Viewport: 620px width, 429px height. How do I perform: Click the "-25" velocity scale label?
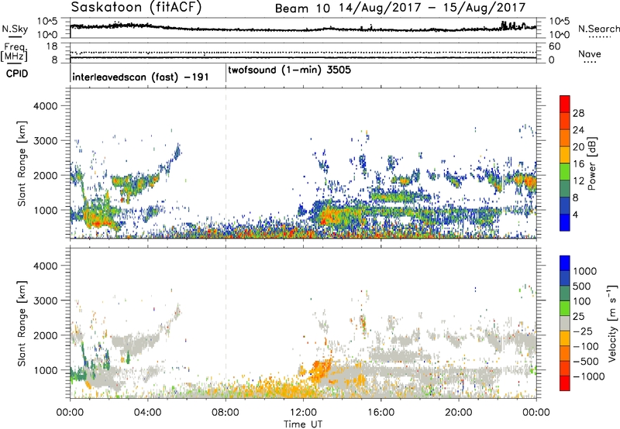(582, 331)
